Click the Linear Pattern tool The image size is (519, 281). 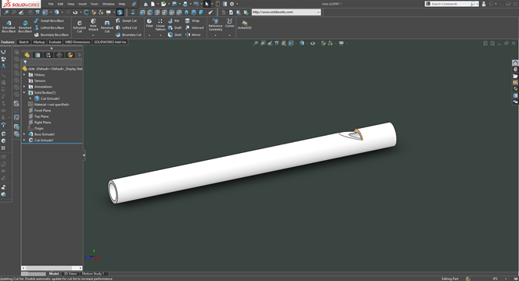pos(160,24)
